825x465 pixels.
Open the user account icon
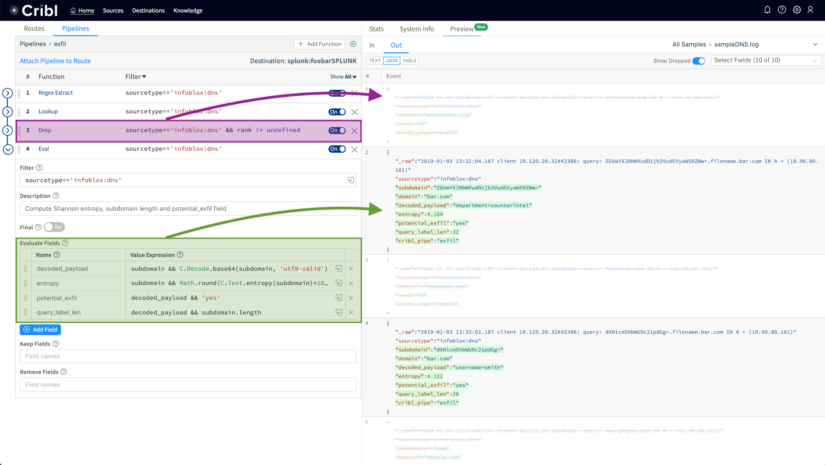(810, 10)
